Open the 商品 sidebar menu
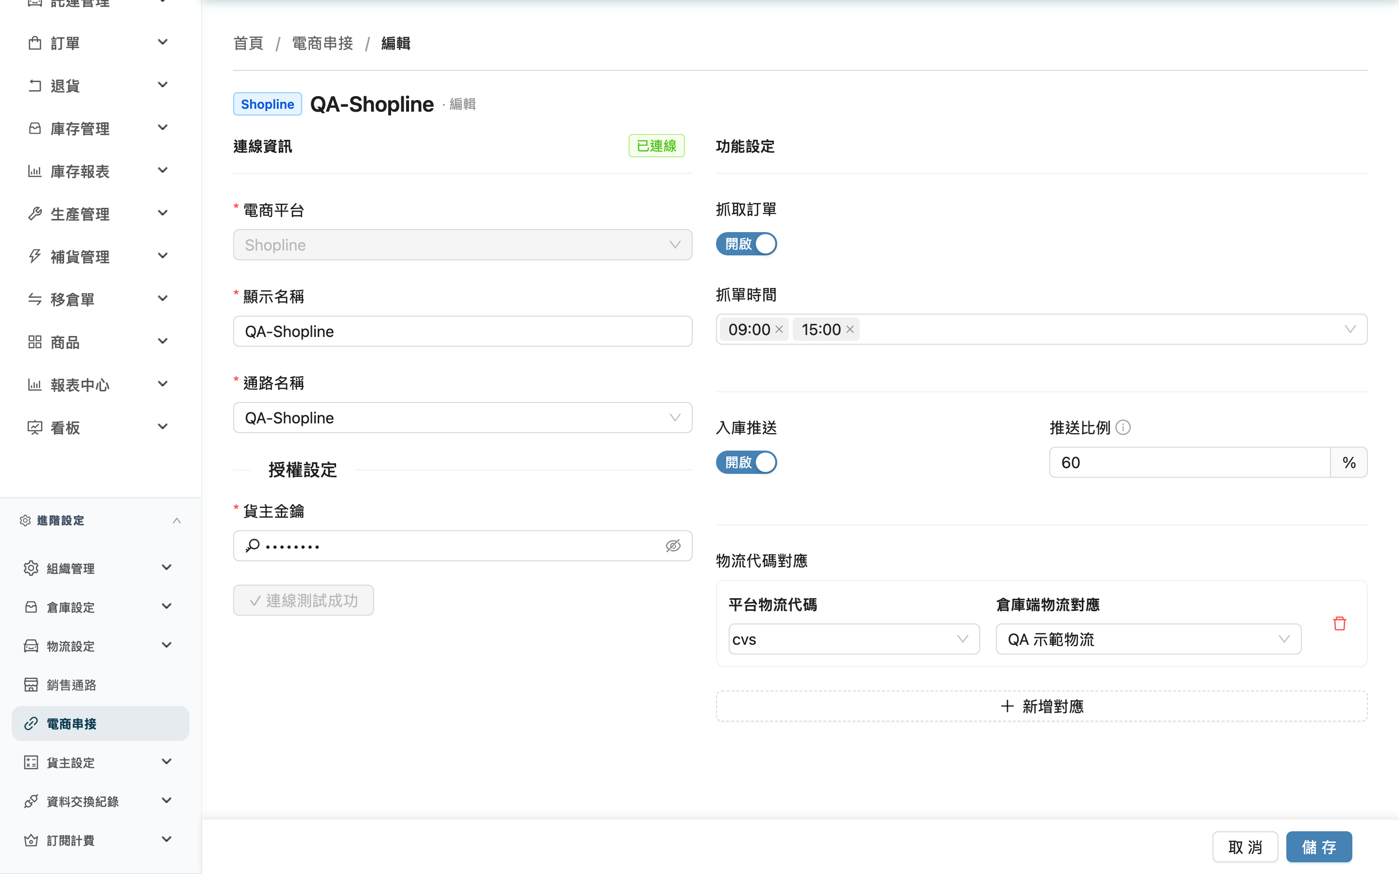This screenshot has width=1399, height=874. coord(100,342)
